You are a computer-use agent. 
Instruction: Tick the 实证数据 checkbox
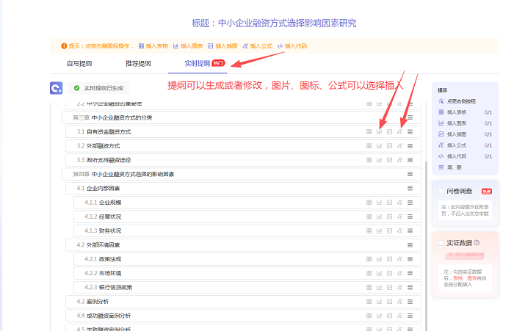pyautogui.click(x=441, y=242)
